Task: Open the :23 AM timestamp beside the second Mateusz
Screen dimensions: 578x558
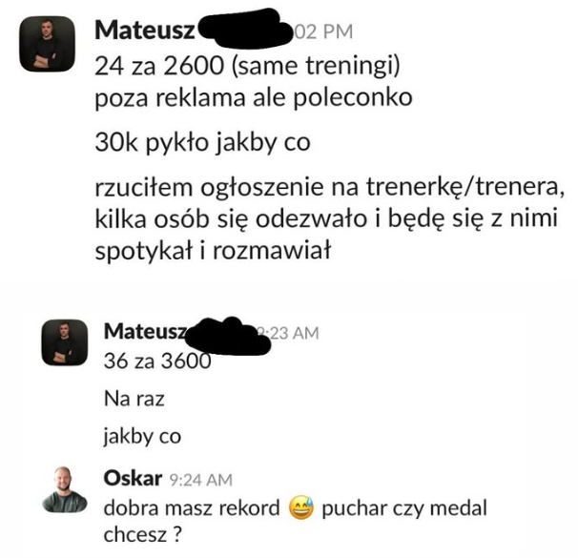Action: click(x=289, y=333)
